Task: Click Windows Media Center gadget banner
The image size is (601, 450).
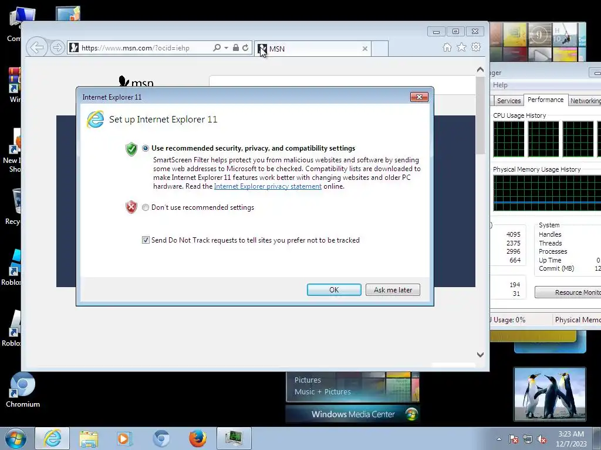Action: click(x=353, y=414)
